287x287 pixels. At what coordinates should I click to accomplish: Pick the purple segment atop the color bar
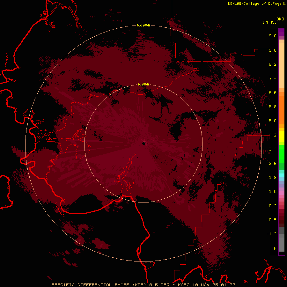[282, 32]
